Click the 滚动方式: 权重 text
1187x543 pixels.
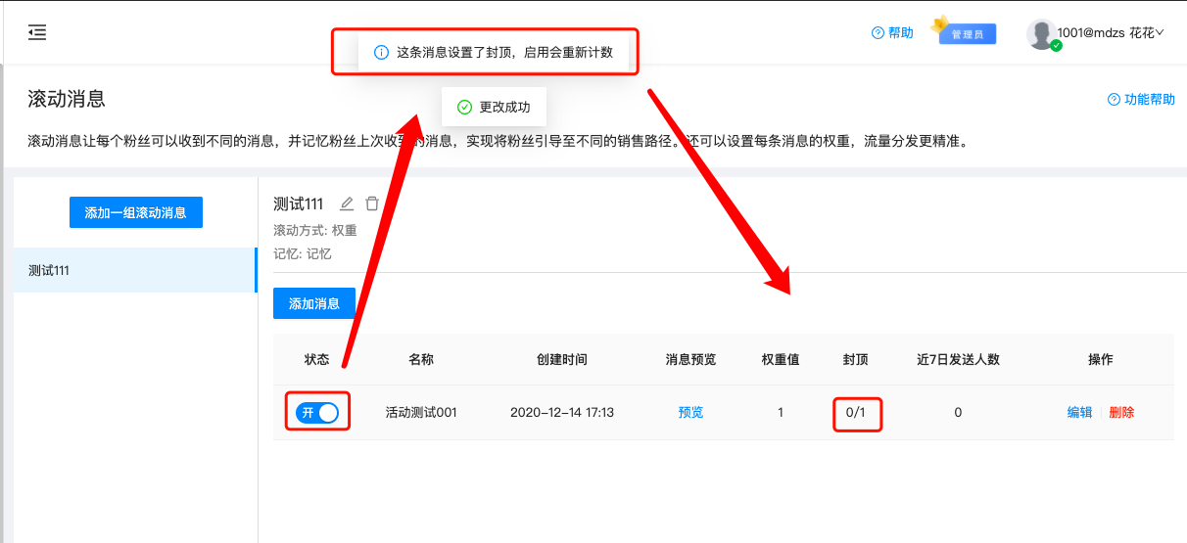point(315,231)
